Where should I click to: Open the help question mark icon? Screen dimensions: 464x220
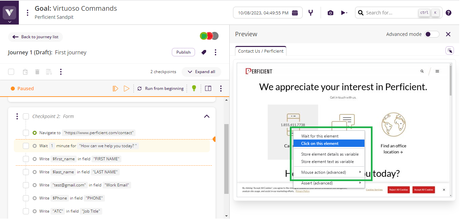pos(449,13)
